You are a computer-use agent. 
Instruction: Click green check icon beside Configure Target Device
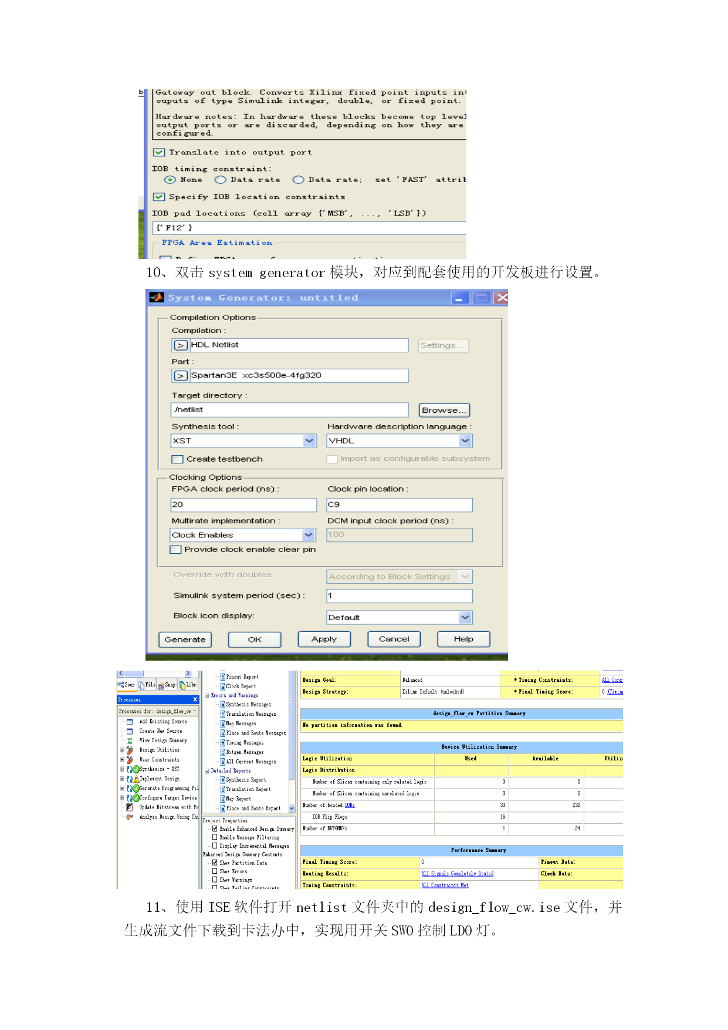click(136, 797)
